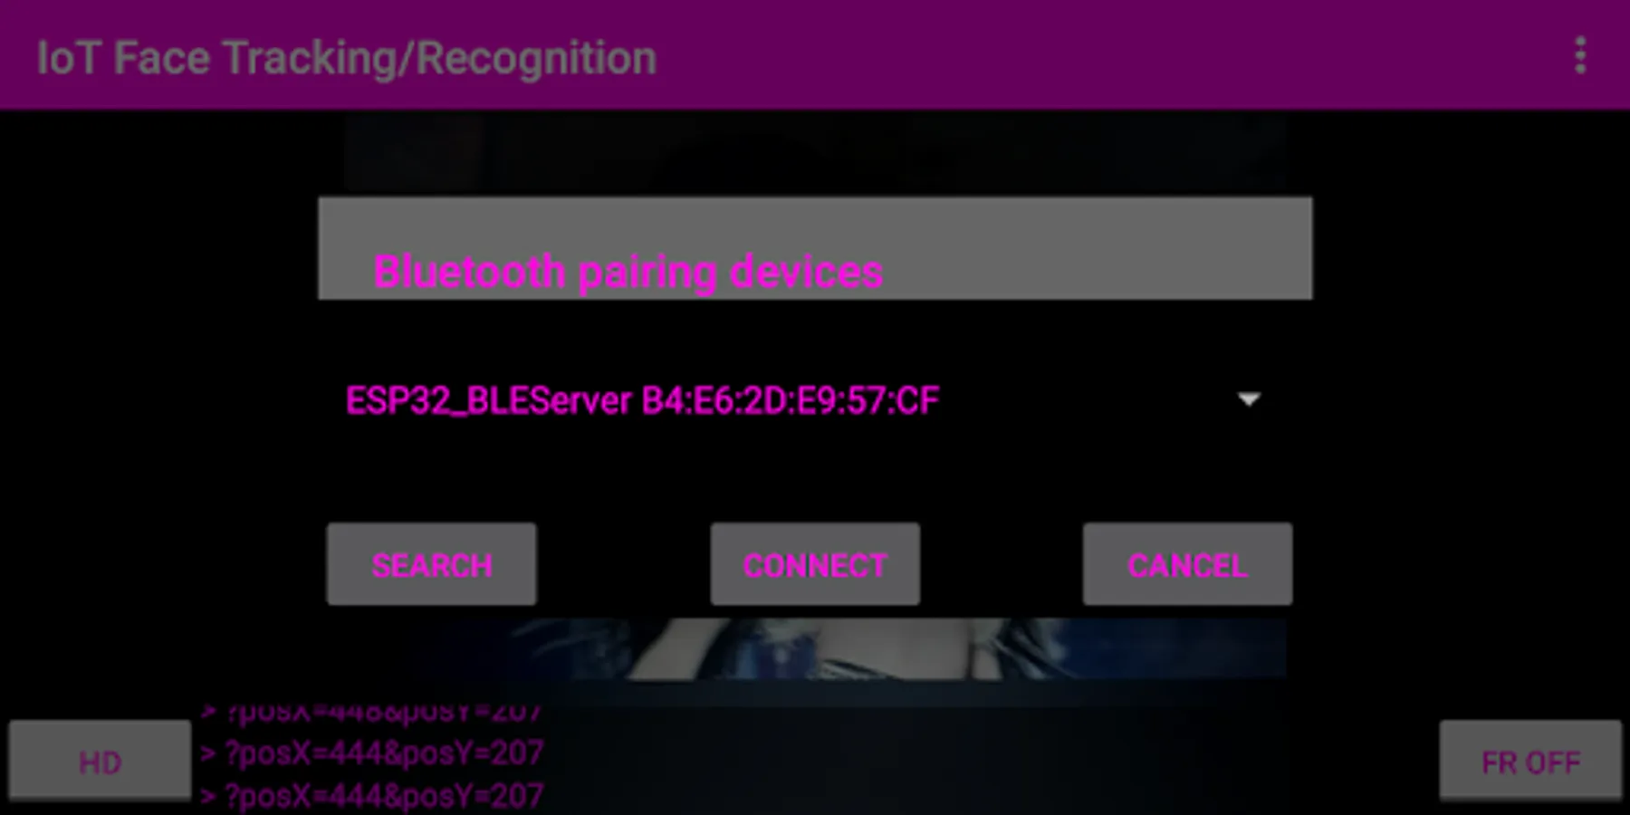Tap the camera preview strip above dialog

[815, 152]
